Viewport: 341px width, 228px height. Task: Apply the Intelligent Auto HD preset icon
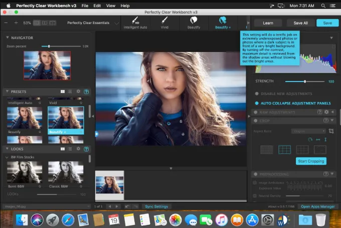pos(135,20)
